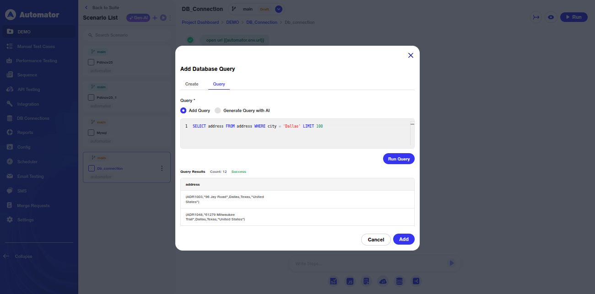Expand the main branch dropdown arrow

click(279, 9)
